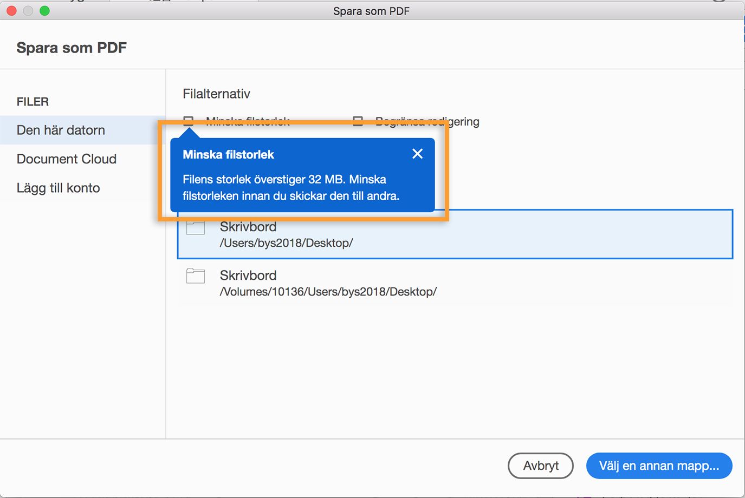Click the Spara som PDF title bar

(x=371, y=11)
